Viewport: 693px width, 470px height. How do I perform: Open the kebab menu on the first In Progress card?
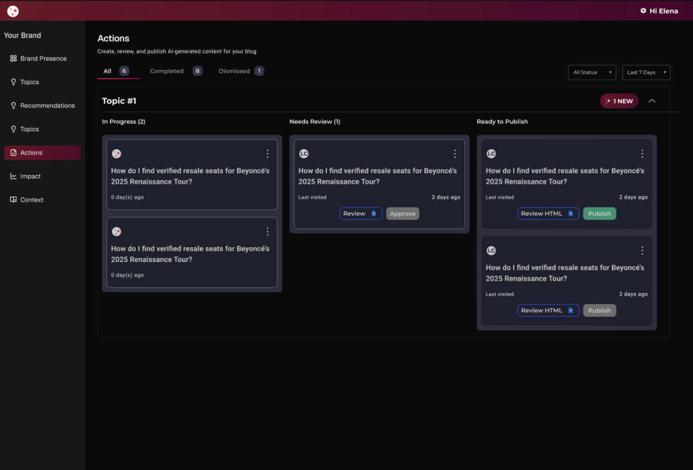tap(267, 153)
